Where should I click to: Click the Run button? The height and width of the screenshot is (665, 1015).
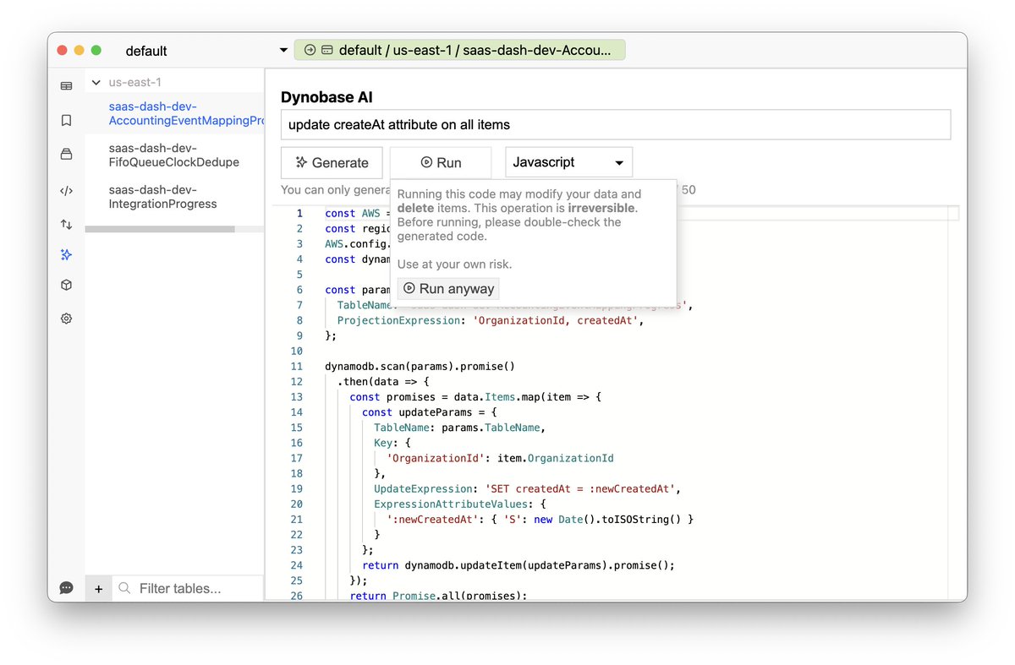(x=441, y=162)
